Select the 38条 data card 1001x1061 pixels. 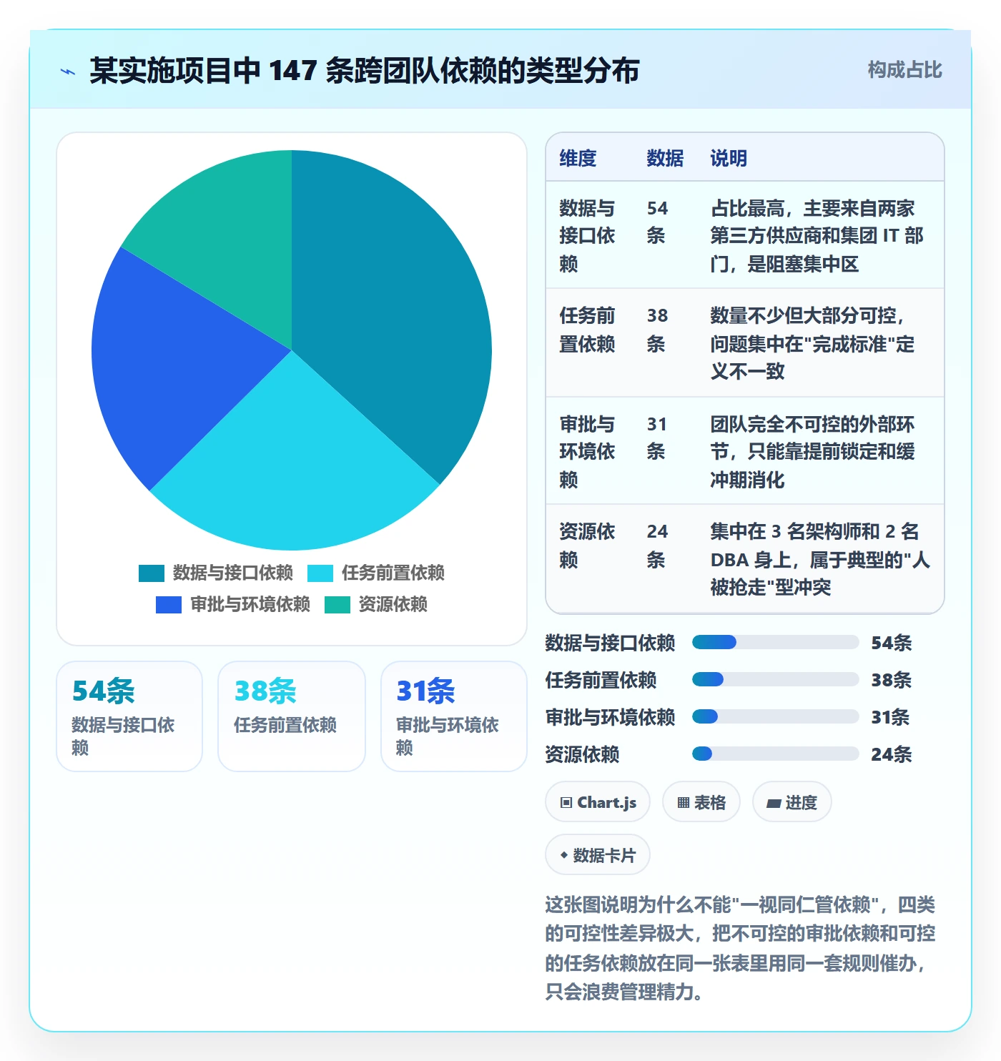292,716
